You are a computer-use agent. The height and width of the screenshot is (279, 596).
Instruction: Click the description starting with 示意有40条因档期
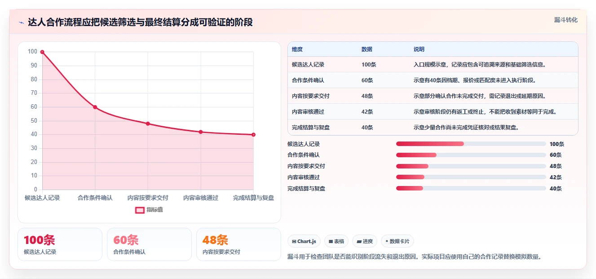pos(475,80)
